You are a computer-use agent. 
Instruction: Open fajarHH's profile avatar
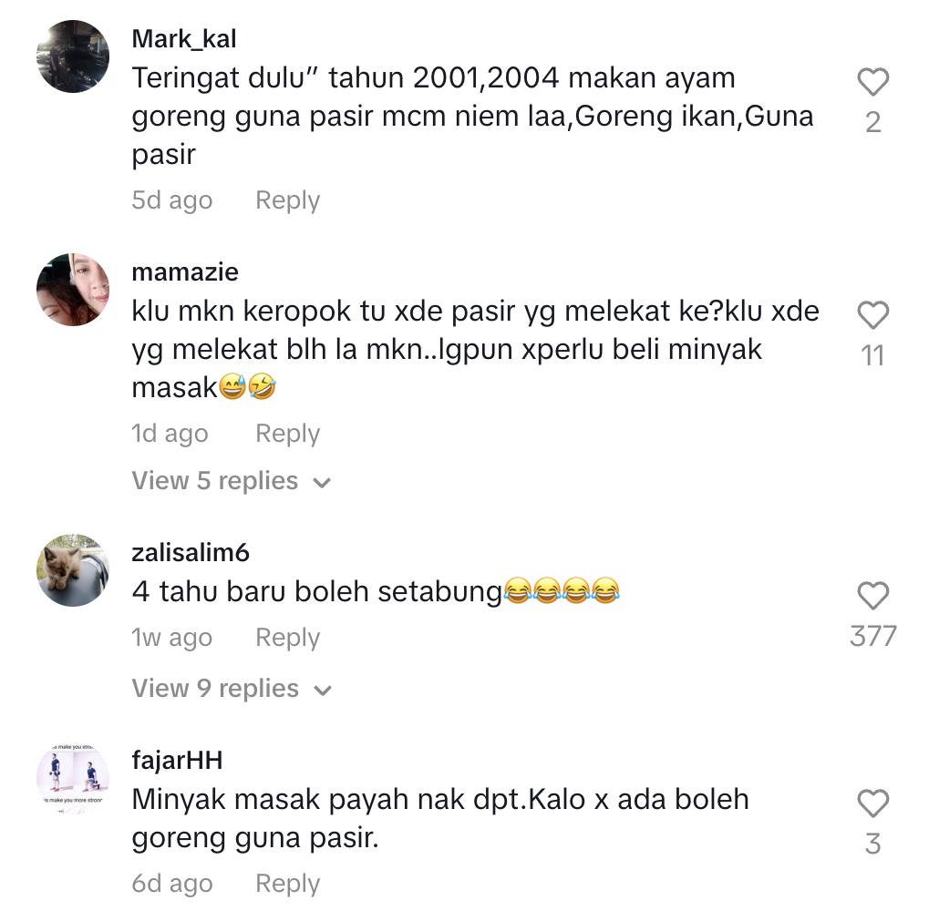click(x=73, y=778)
